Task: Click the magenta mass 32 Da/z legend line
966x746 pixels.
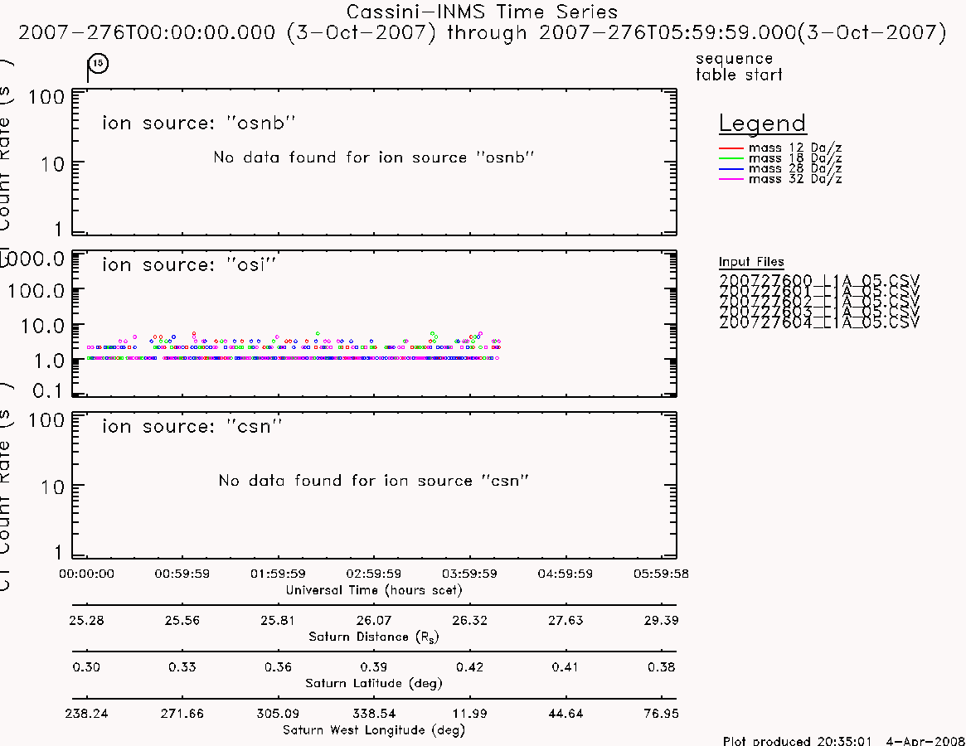Action: pyautogui.click(x=731, y=179)
